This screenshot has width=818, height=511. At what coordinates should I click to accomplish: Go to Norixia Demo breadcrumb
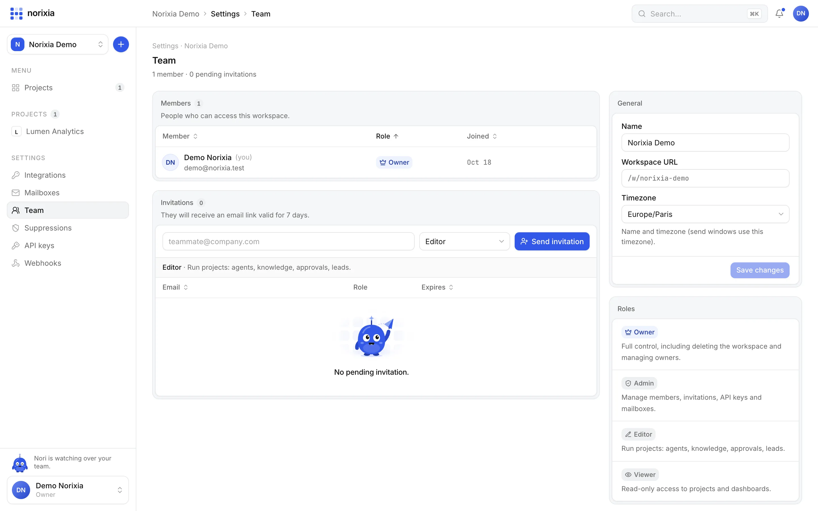click(x=176, y=14)
